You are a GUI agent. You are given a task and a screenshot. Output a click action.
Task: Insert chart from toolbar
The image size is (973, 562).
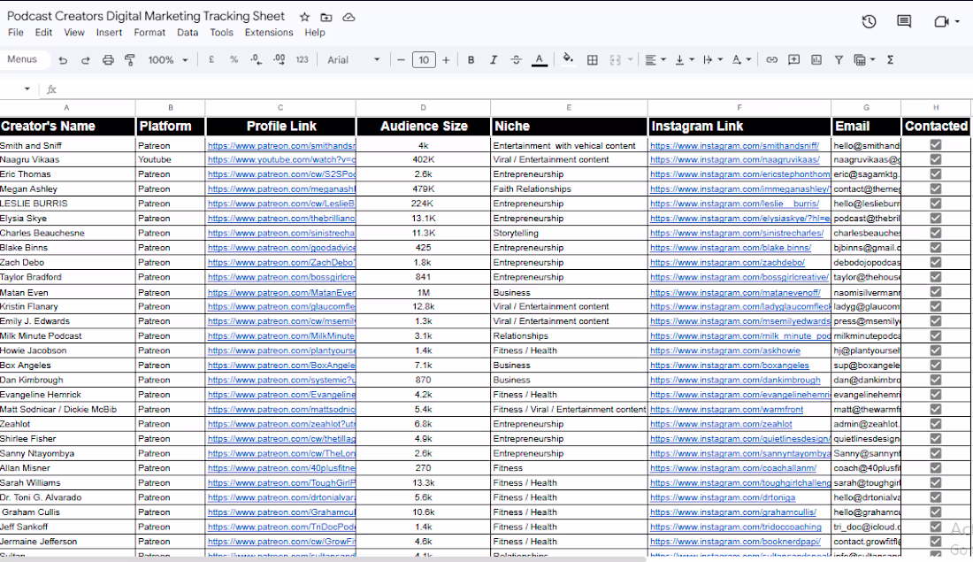click(x=816, y=59)
